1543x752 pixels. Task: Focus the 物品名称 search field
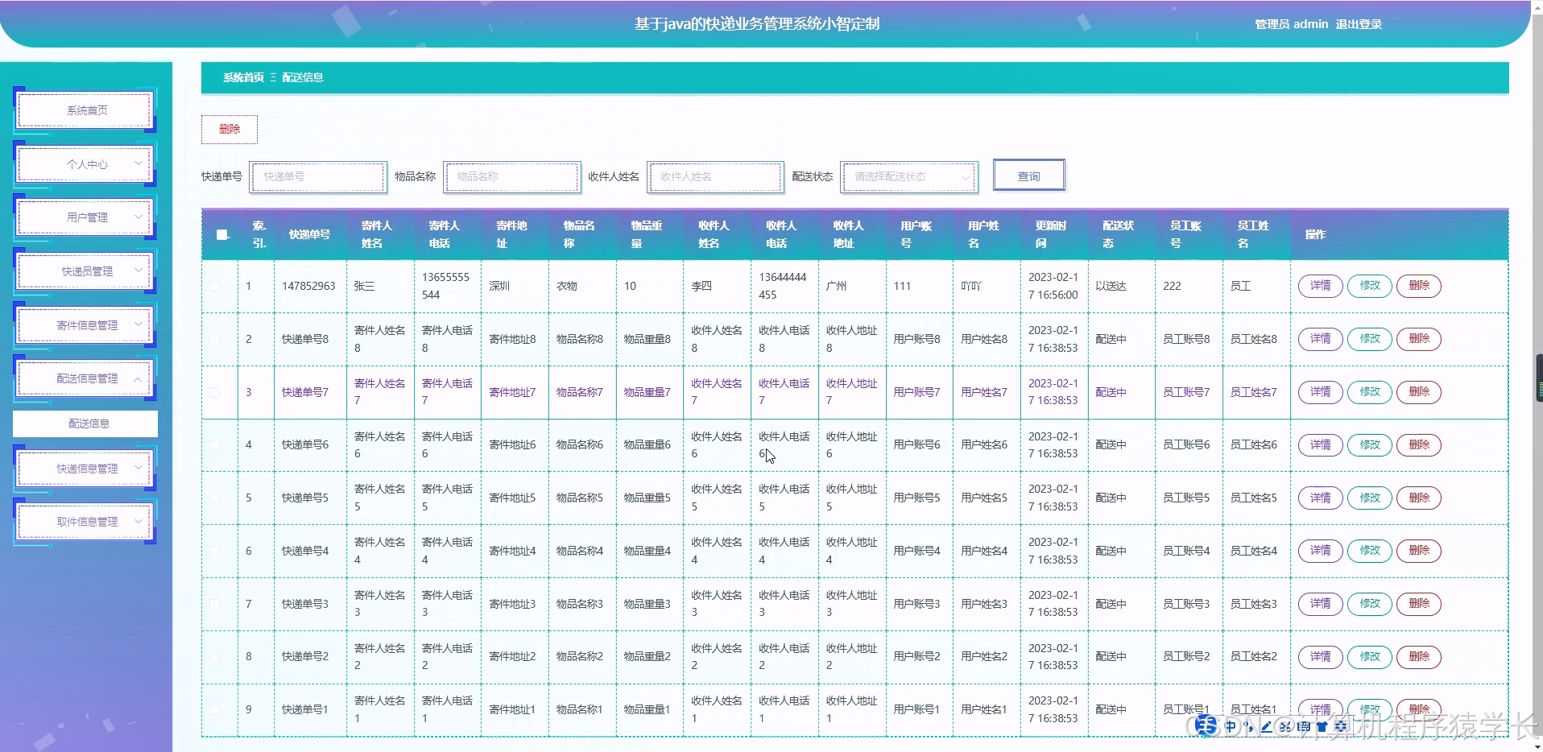point(511,176)
